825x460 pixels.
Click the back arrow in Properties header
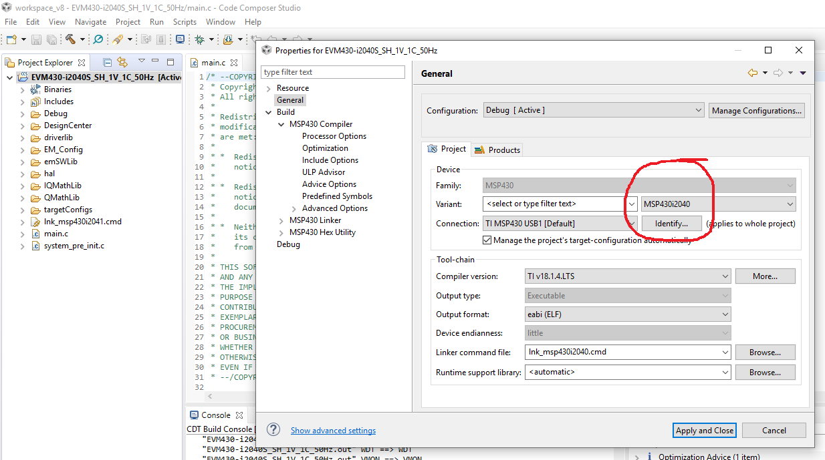pyautogui.click(x=753, y=73)
